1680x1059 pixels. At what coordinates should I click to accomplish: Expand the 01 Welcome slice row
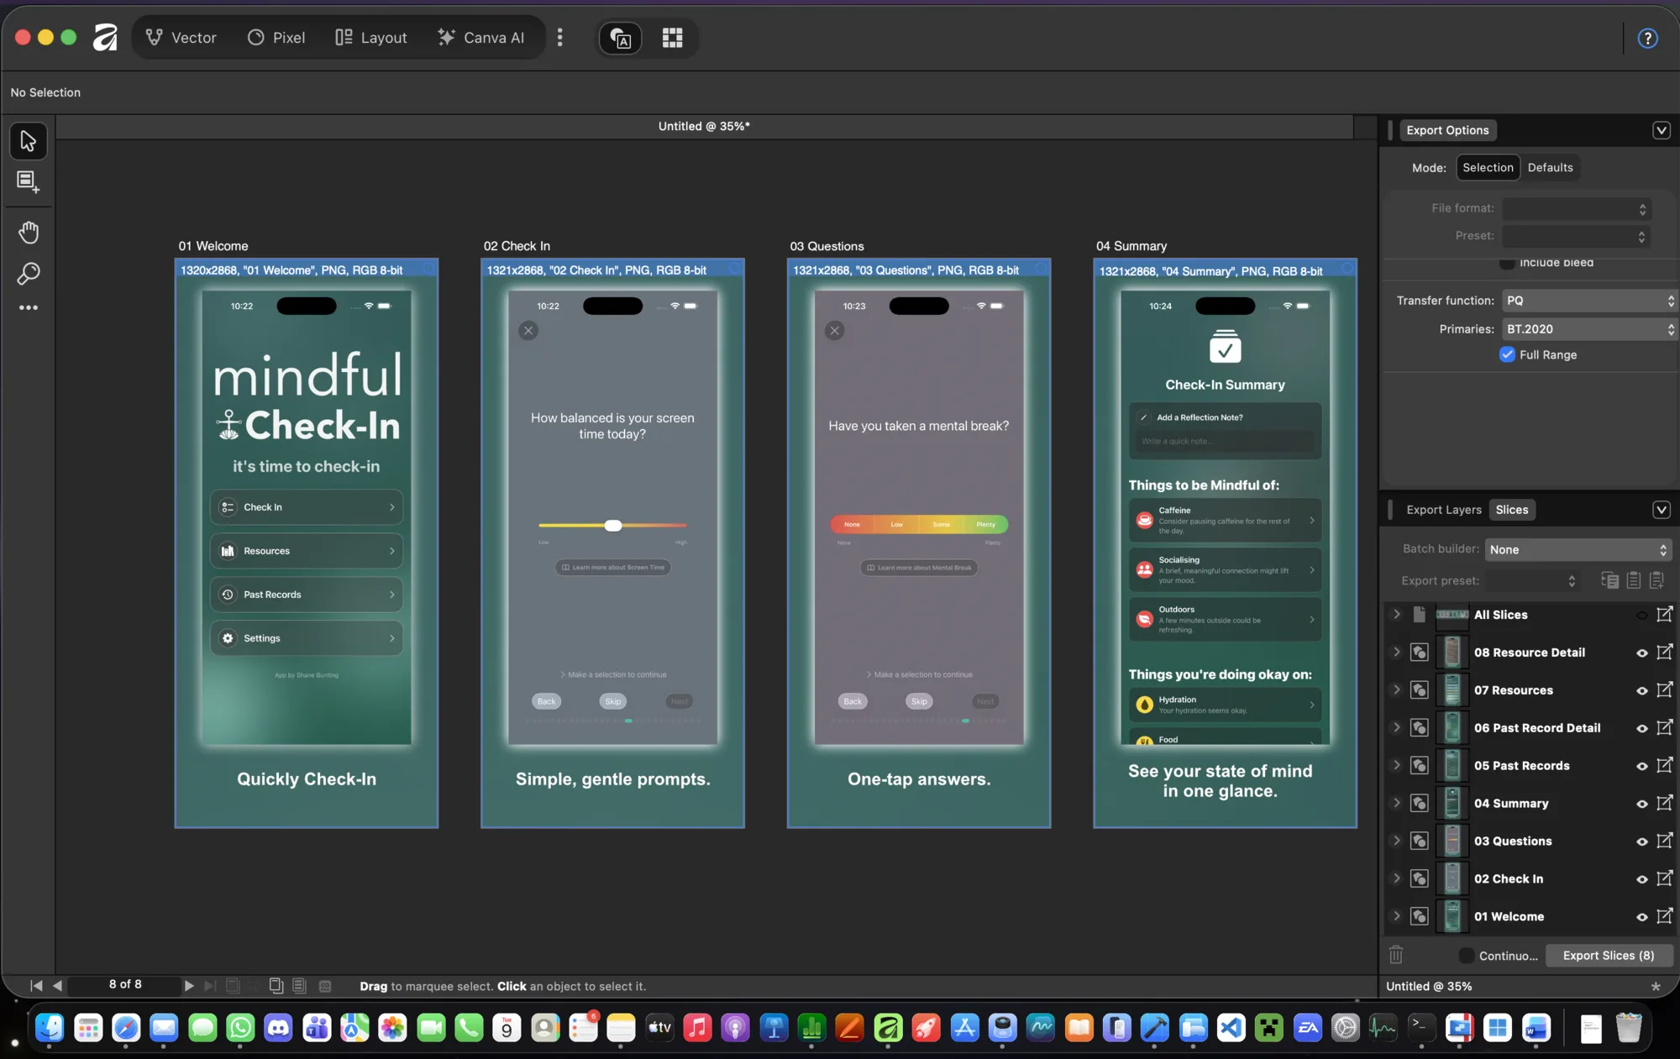pos(1396,916)
